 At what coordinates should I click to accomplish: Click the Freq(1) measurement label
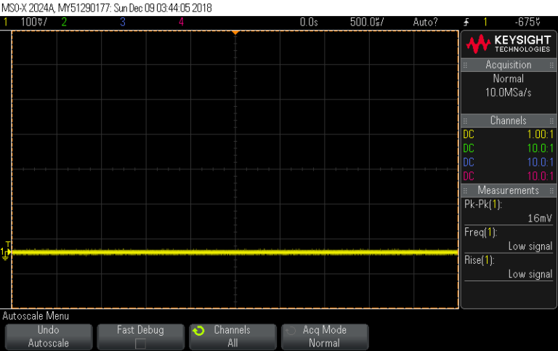tap(481, 233)
